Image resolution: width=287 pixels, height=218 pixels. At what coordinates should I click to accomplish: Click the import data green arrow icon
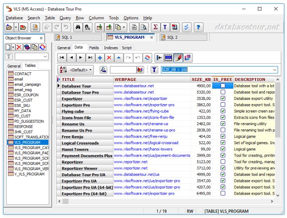click(x=100, y=28)
